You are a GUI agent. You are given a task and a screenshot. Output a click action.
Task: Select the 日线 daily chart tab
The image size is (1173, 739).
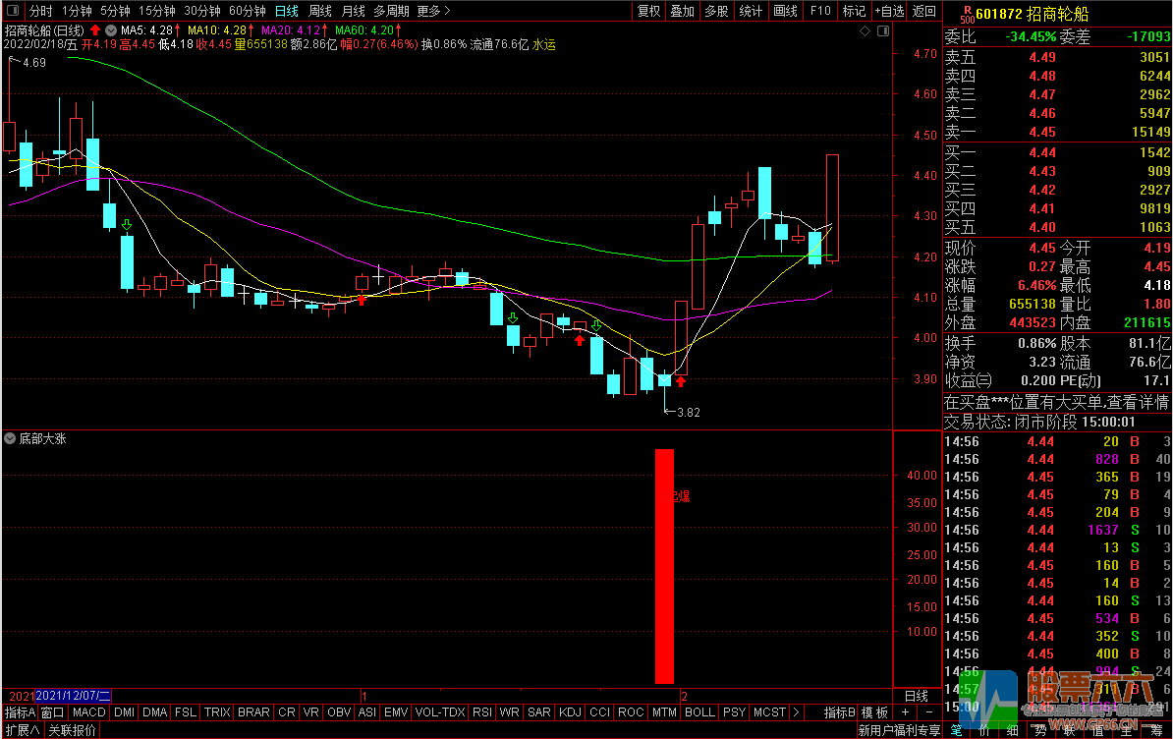coord(287,11)
